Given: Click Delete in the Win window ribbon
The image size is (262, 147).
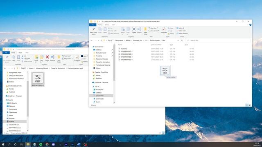Looking at the screenshot, I should pos(134,30).
